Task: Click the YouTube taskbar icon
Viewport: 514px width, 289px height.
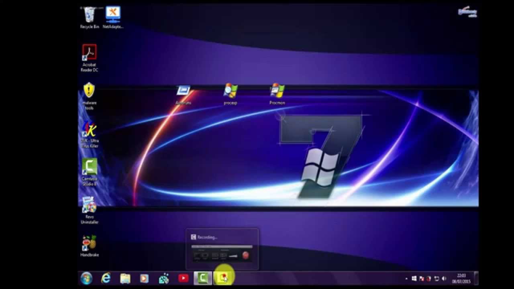Action: coord(184,278)
